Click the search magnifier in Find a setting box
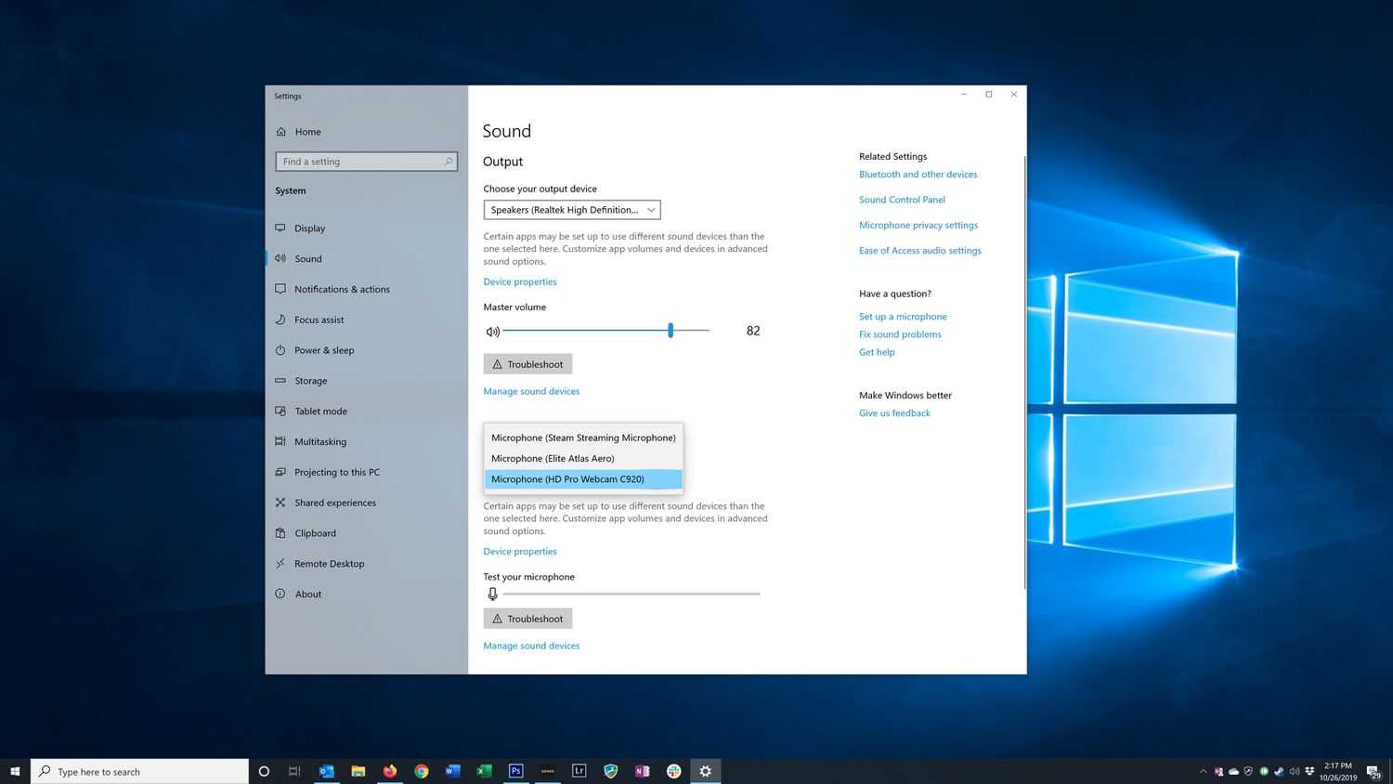This screenshot has height=784, width=1393. (x=449, y=162)
